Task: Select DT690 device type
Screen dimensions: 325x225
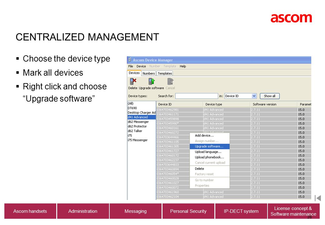Action: coord(142,108)
